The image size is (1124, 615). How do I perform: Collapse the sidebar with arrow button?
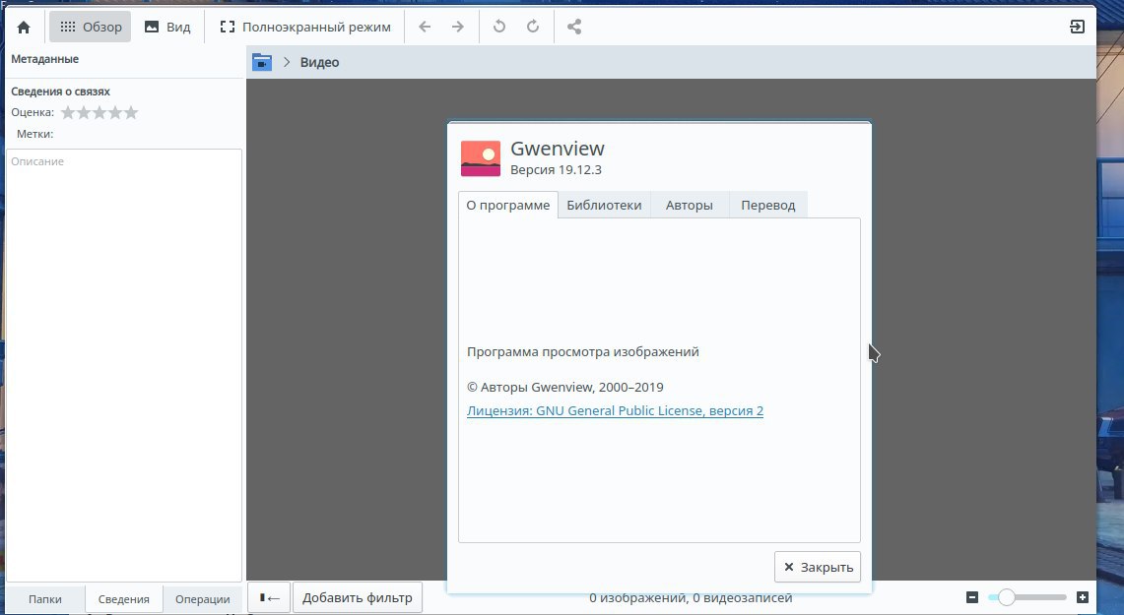270,598
